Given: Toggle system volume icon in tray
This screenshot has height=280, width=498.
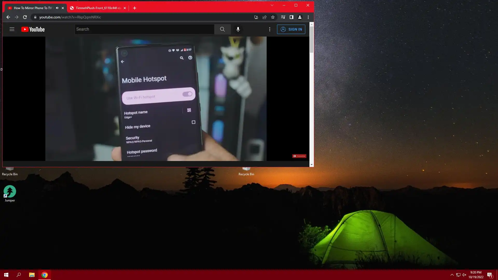Looking at the screenshot, I should click(464, 275).
